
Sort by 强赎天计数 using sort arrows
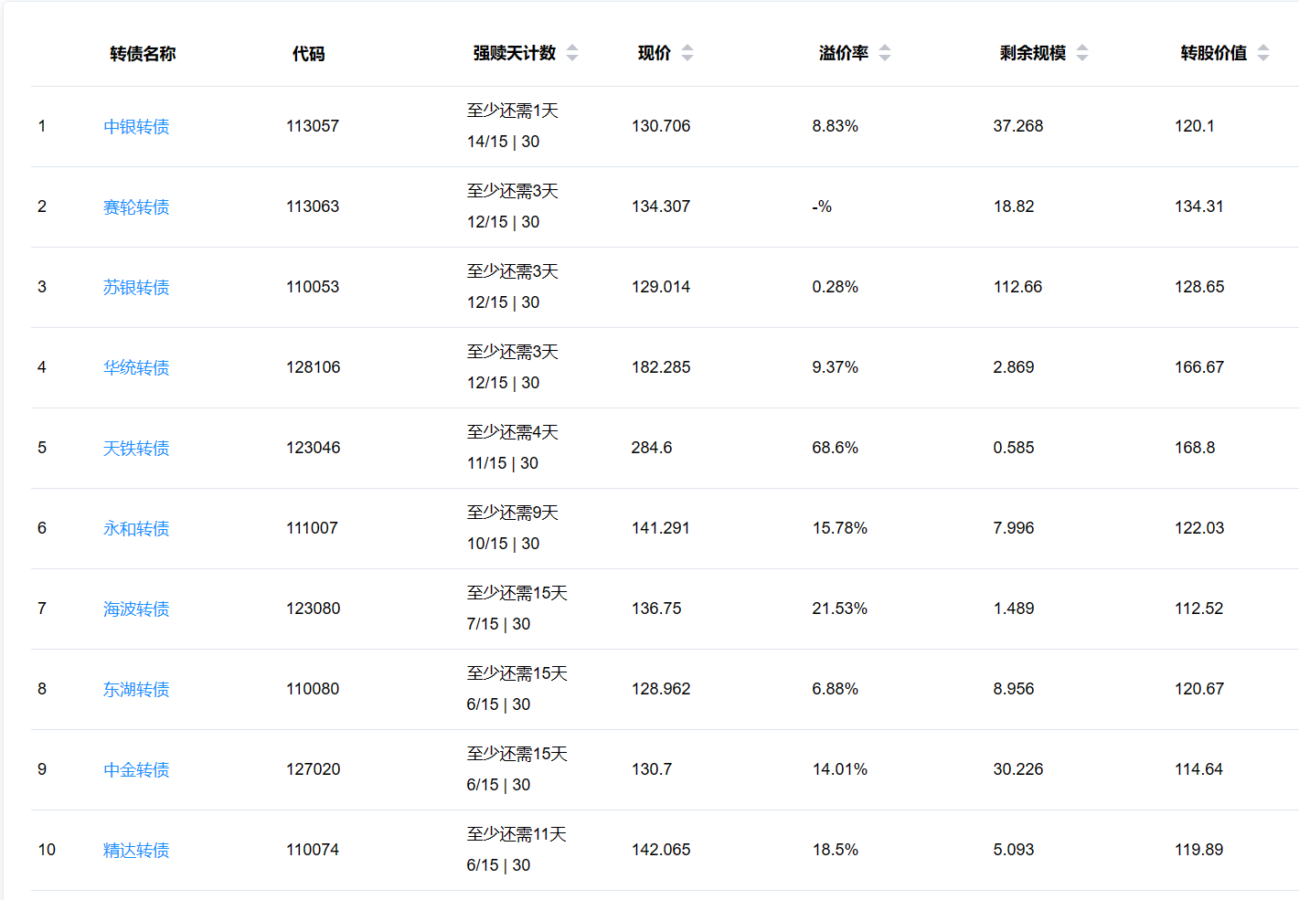[x=572, y=53]
